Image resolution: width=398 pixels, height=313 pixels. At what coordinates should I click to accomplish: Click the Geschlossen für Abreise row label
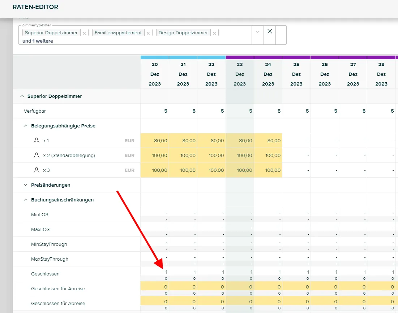tap(58, 303)
